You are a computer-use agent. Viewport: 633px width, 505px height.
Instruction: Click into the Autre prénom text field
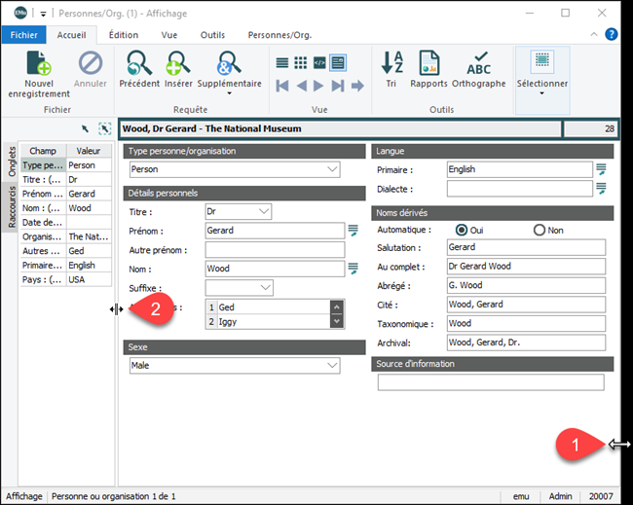click(x=275, y=249)
